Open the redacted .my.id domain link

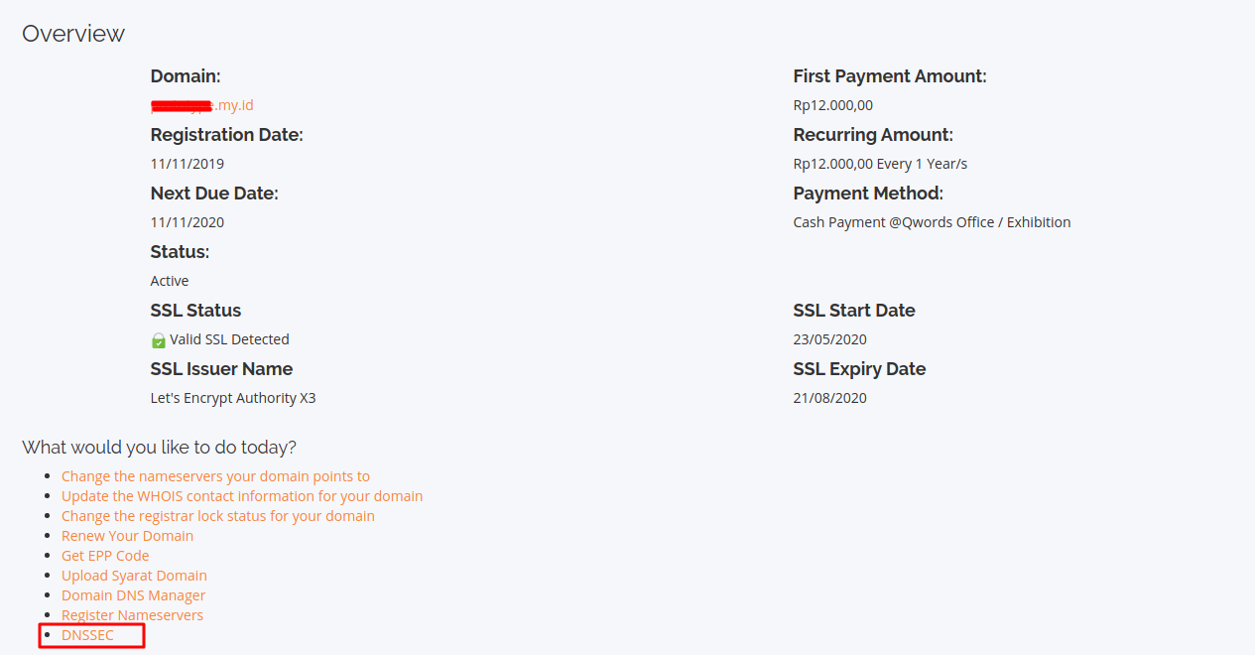[x=202, y=105]
